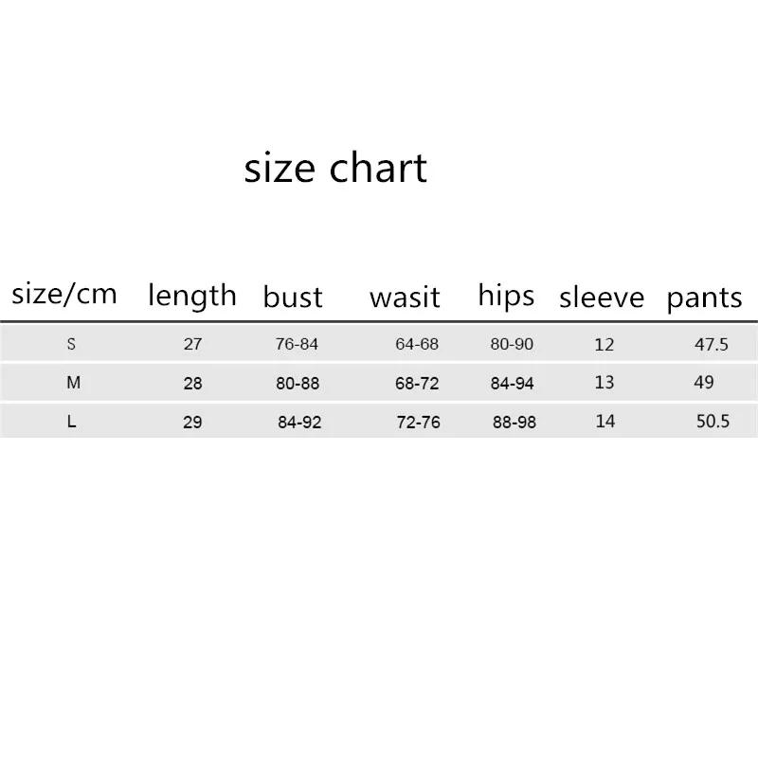This screenshot has height=758, width=758.
Task: Click the "bust" column header
Action: [293, 297]
